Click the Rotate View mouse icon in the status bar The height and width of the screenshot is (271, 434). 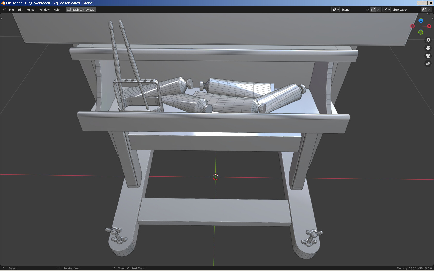(59, 268)
